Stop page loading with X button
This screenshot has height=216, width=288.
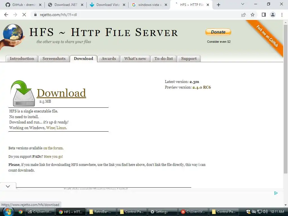tap(24, 15)
